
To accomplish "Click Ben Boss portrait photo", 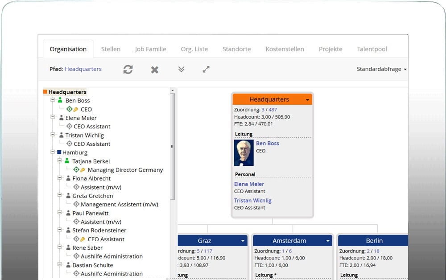I will [x=244, y=152].
